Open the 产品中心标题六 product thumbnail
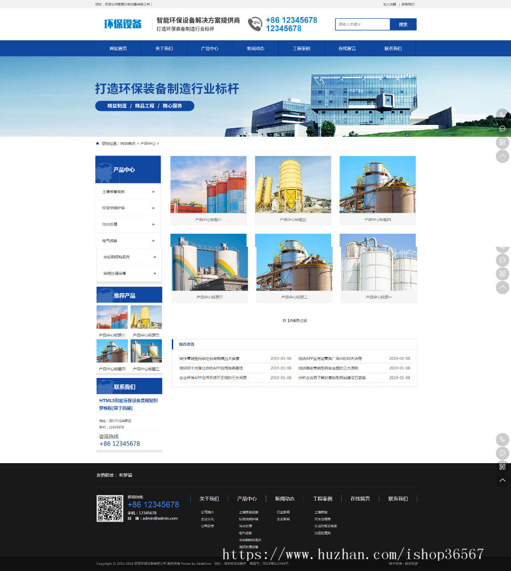Viewport: 511px width, 571px height. point(208,185)
